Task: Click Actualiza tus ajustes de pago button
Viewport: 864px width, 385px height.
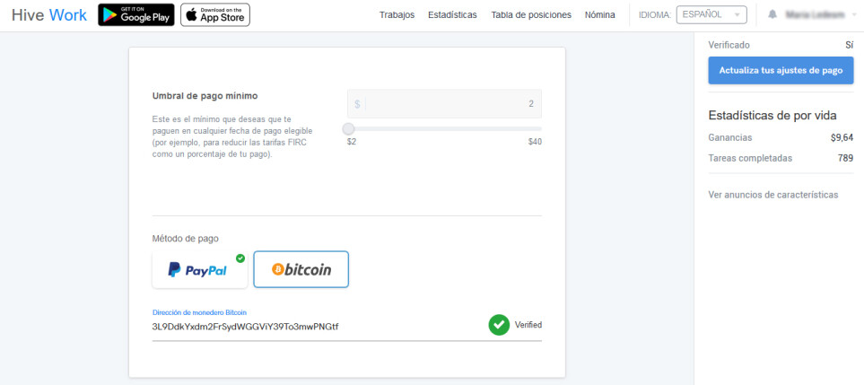Action: click(x=781, y=71)
